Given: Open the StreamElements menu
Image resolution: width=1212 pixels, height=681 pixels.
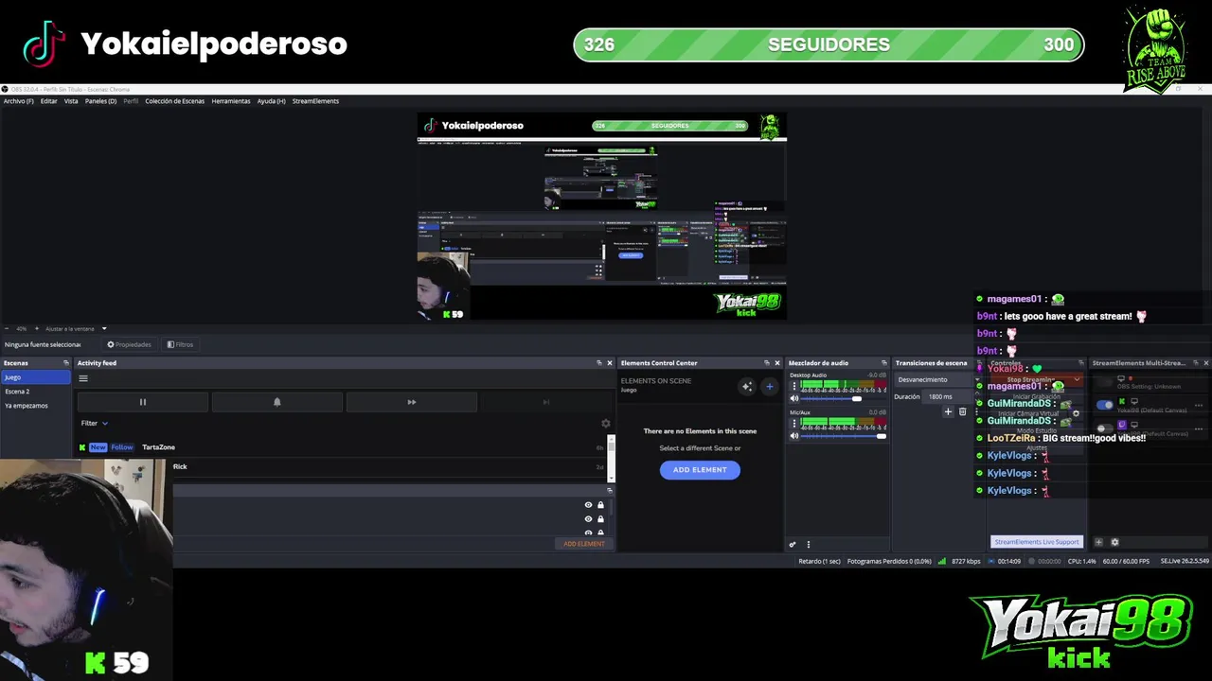Looking at the screenshot, I should coord(315,101).
